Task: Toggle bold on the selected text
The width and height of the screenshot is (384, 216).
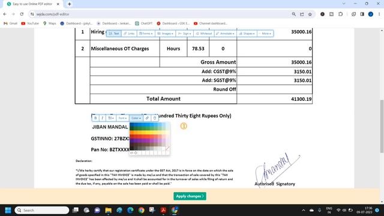Action: (x=95, y=118)
